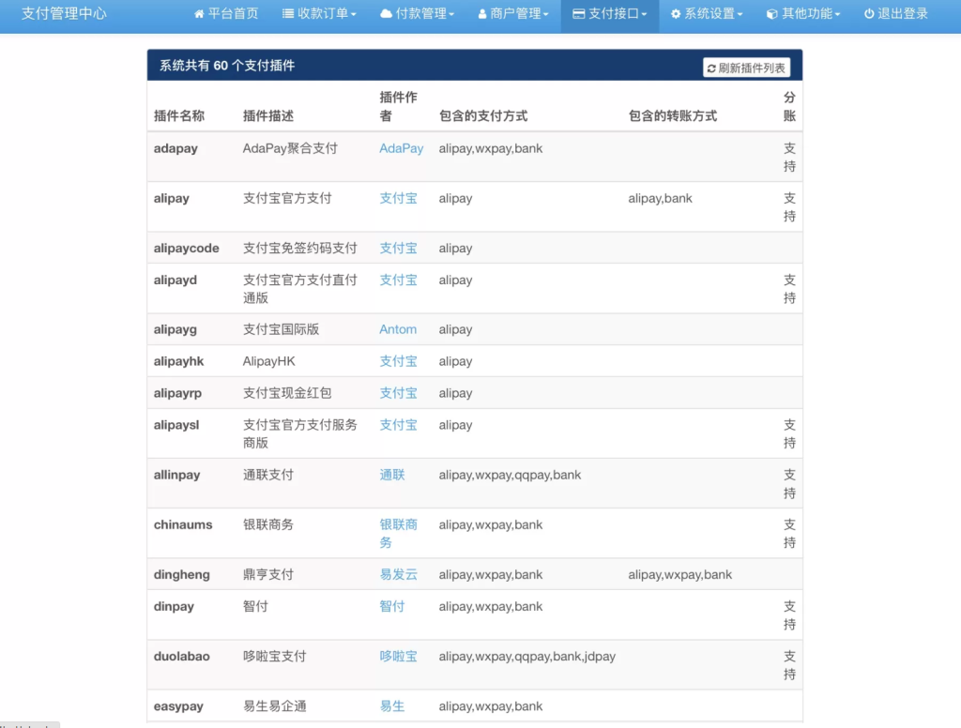
Task: Click alipay,bank transfer methods in alipay row
Action: point(660,199)
